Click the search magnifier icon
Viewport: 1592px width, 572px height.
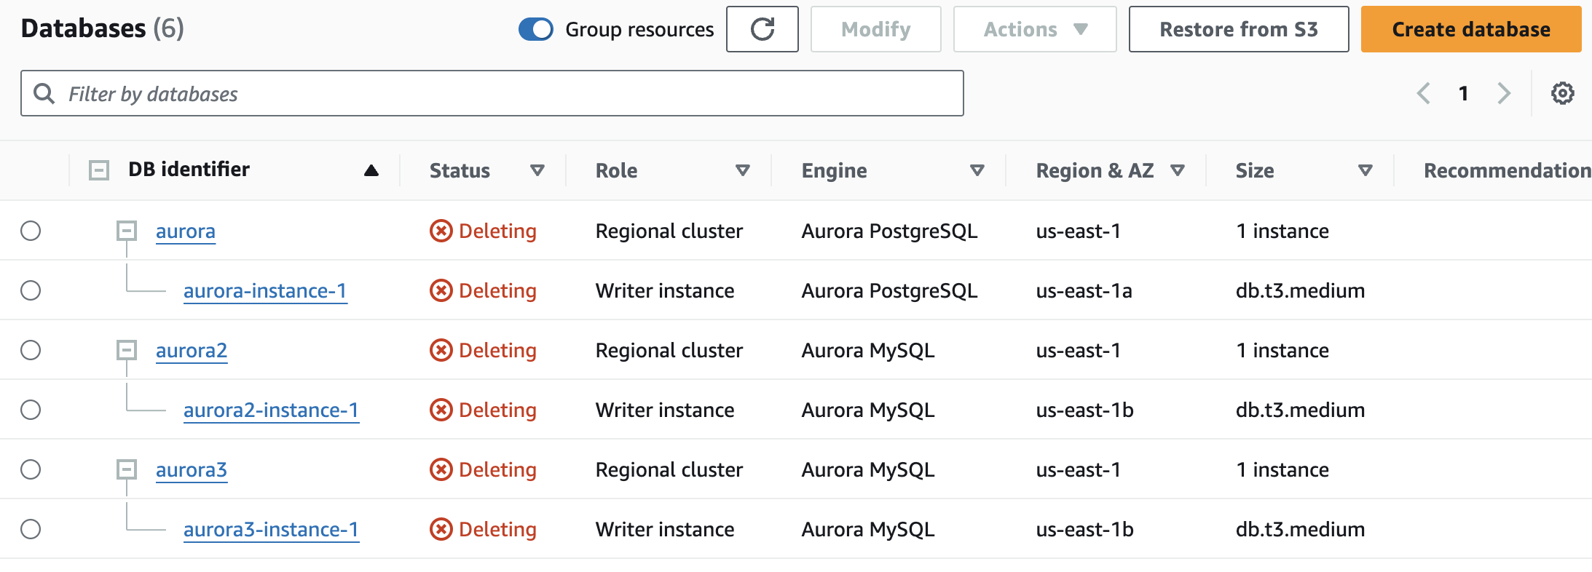tap(44, 93)
